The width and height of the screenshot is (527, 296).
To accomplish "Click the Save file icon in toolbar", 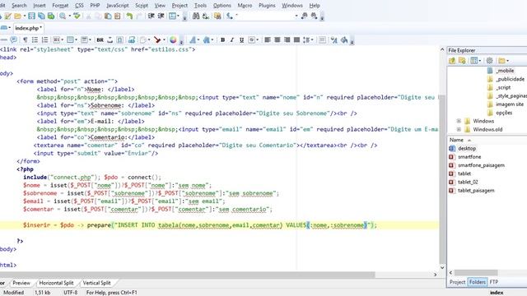I will pos(31,16).
